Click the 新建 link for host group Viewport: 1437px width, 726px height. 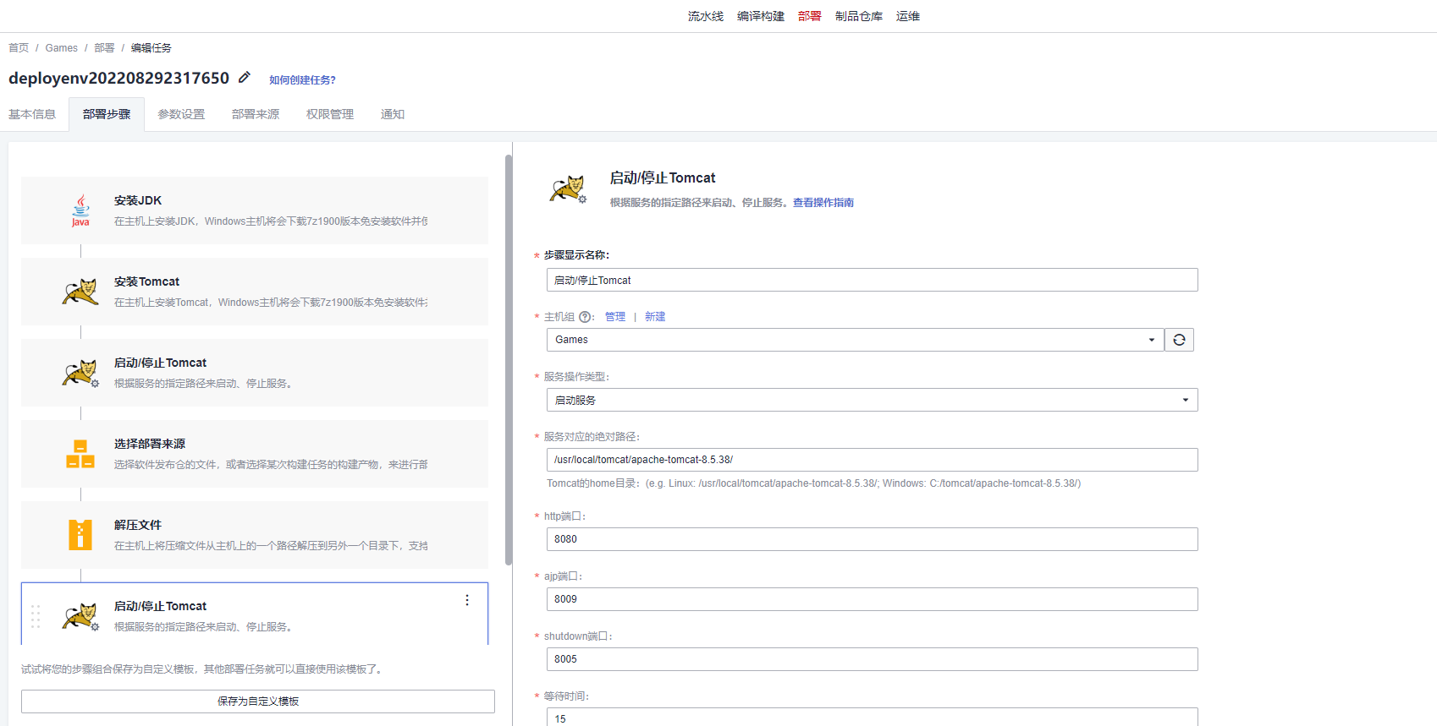click(x=655, y=317)
